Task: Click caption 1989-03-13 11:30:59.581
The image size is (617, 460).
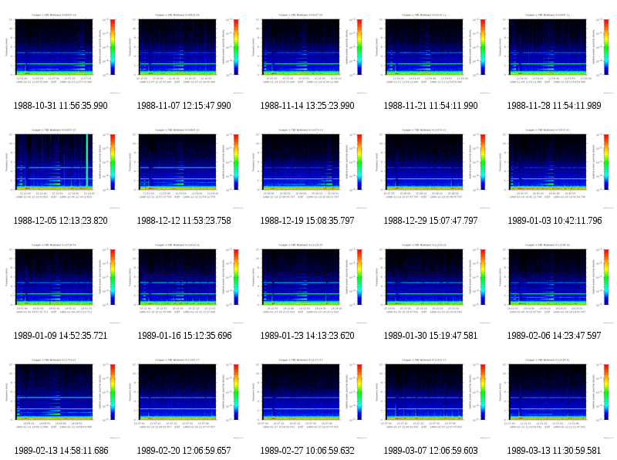Action: (554, 451)
